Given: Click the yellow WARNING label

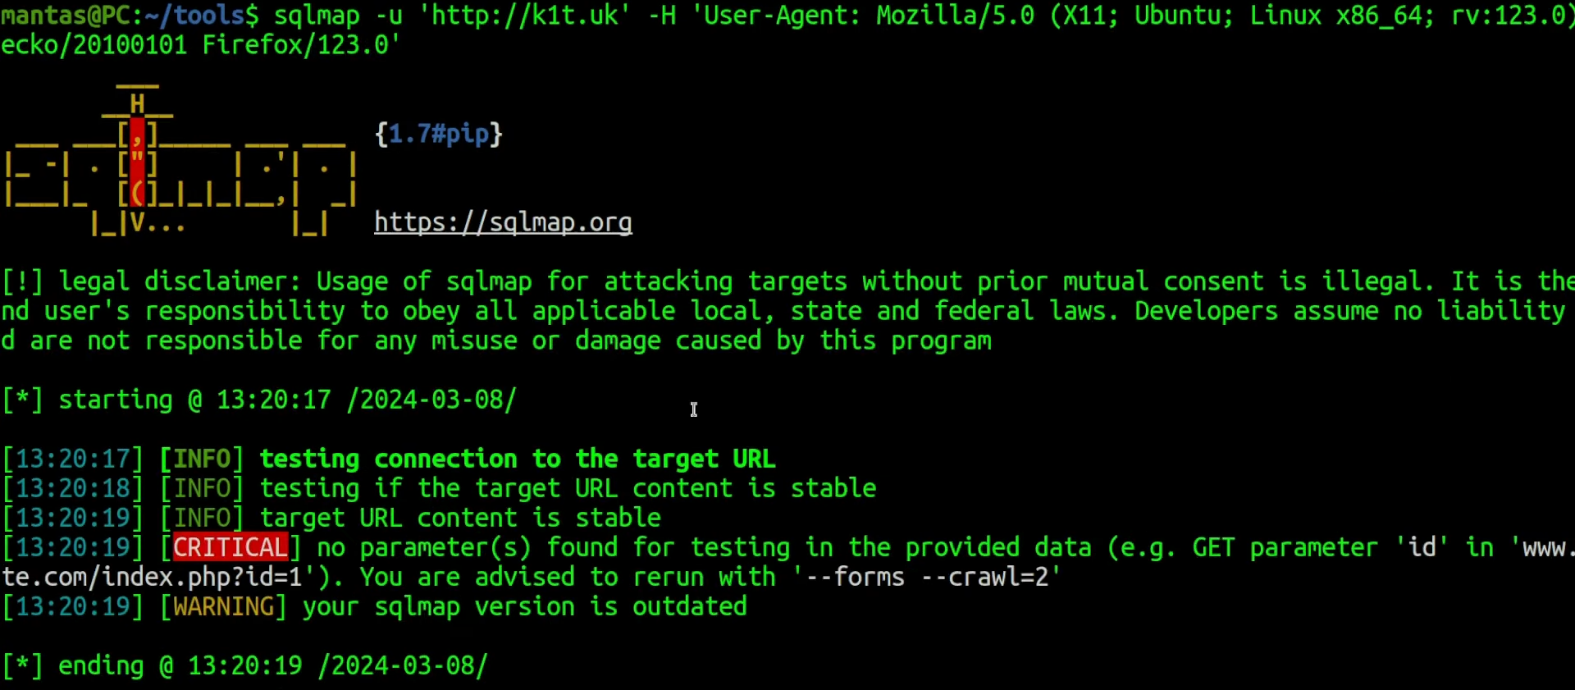Looking at the screenshot, I should click(223, 606).
